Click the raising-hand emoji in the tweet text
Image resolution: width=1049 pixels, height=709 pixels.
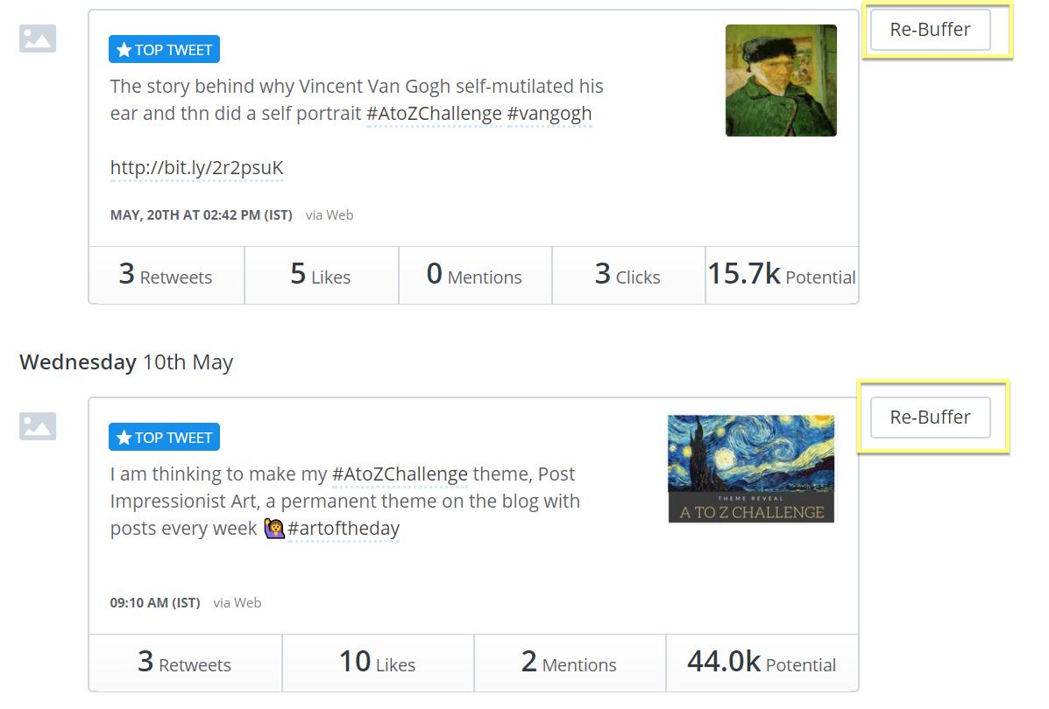pos(274,528)
